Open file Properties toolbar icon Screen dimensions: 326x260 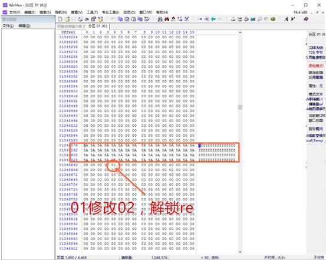pyautogui.click(x=94, y=19)
